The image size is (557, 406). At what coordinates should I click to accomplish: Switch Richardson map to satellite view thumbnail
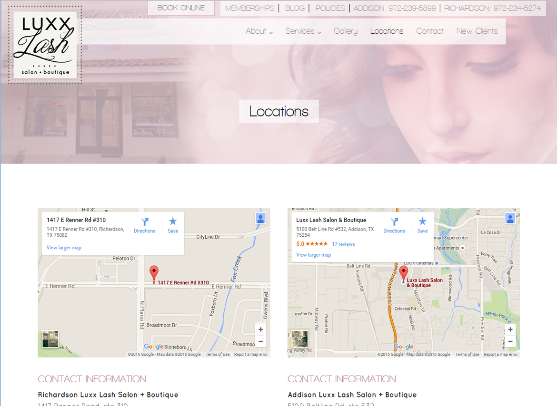click(50, 339)
